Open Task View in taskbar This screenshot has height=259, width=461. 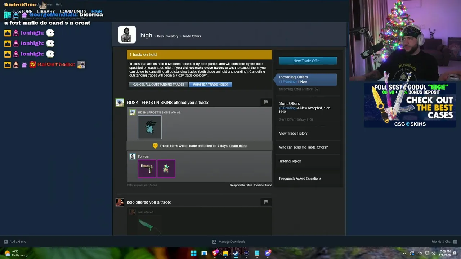(x=204, y=253)
